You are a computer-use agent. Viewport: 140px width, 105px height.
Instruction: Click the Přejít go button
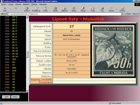(x=128, y=14)
